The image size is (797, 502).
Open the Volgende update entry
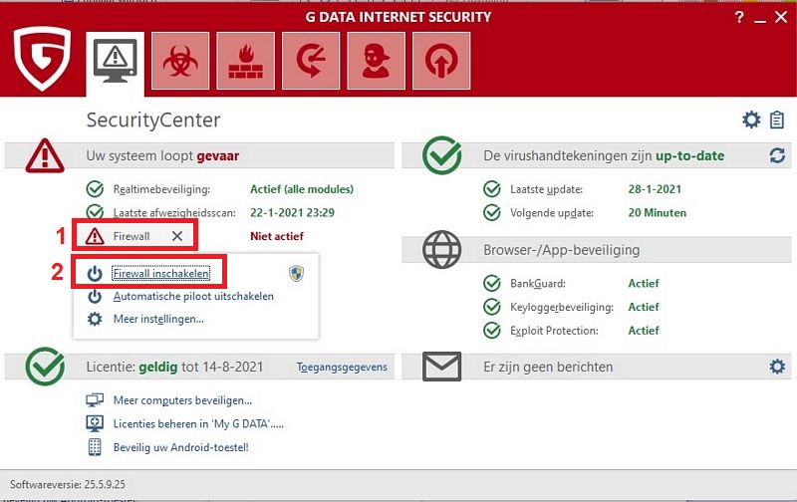pyautogui.click(x=552, y=213)
